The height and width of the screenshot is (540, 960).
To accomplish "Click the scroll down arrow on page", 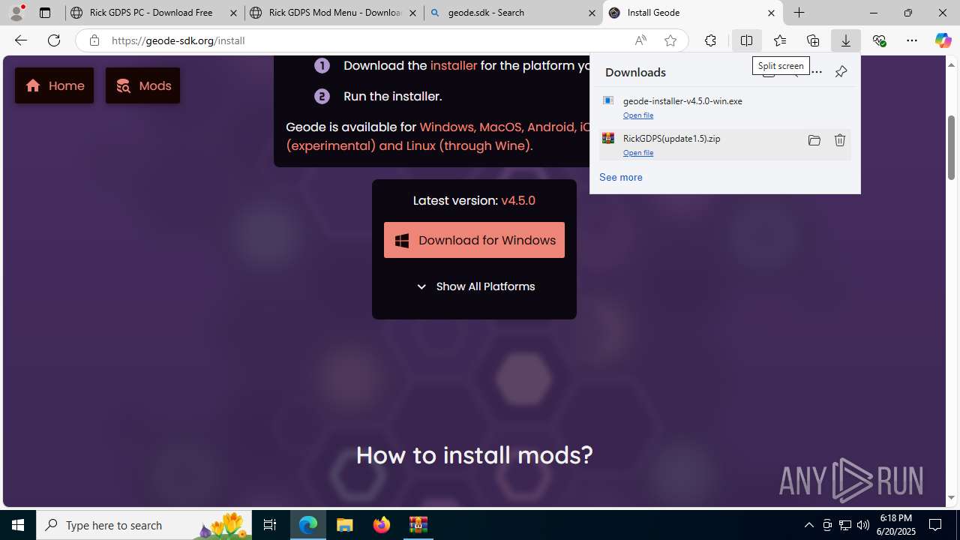I will pyautogui.click(x=951, y=498).
